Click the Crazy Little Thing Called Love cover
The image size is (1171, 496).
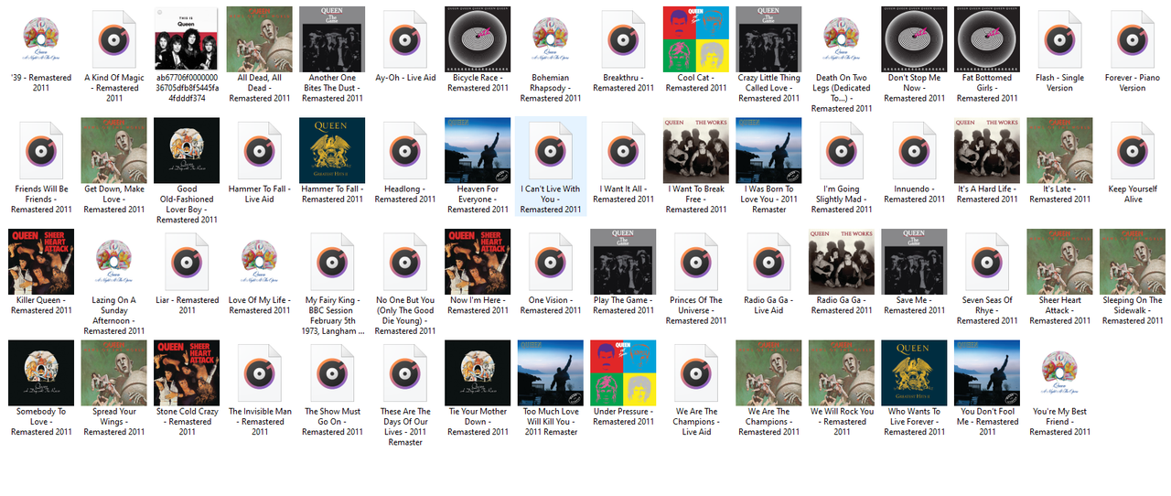(x=768, y=39)
